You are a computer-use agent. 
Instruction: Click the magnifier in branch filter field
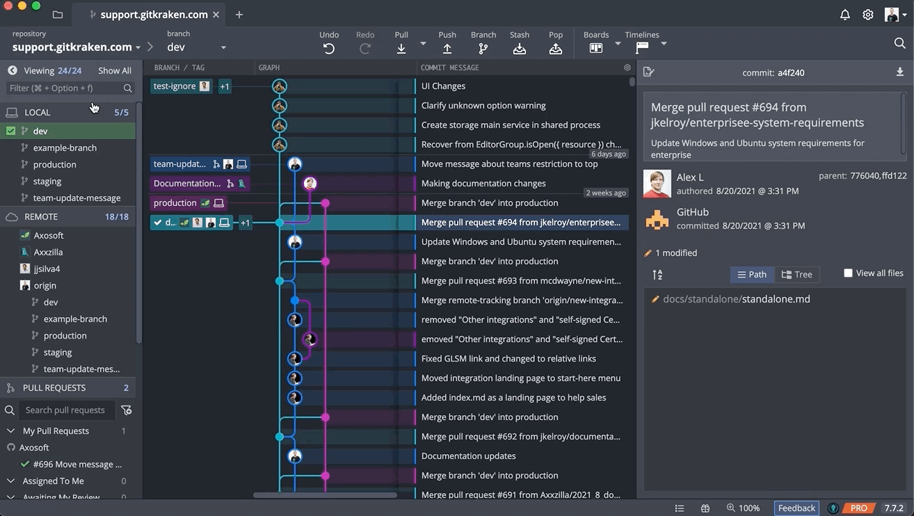(x=128, y=88)
